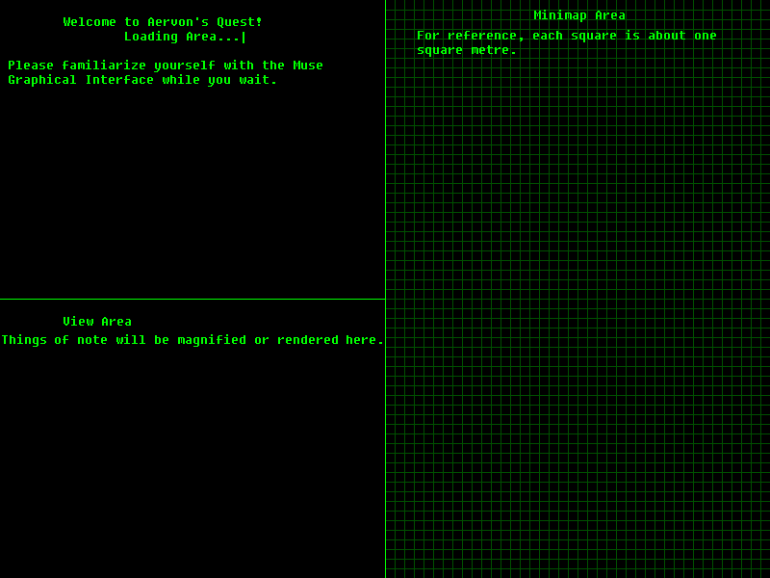Screen dimensions: 770x578
Task: Click the empty space below the welcome message
Action: click(192, 193)
